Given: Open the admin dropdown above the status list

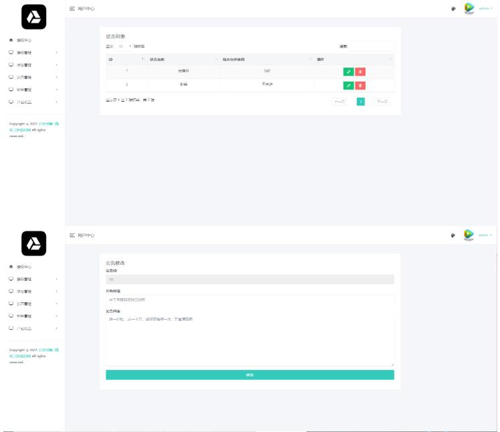Looking at the screenshot, I should coord(485,9).
